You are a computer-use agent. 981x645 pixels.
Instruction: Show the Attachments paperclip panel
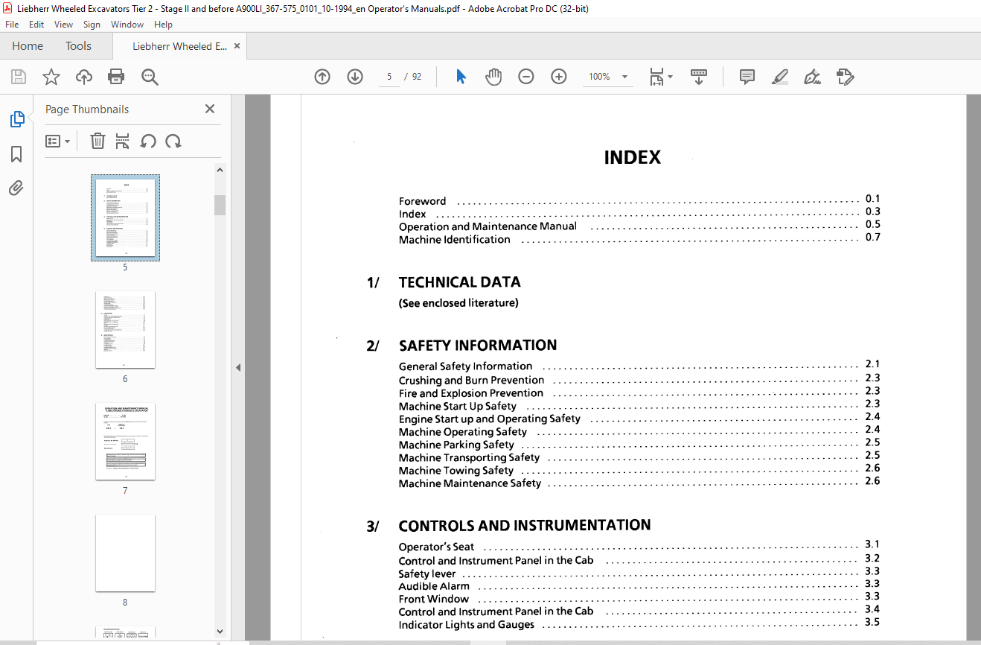coord(16,188)
